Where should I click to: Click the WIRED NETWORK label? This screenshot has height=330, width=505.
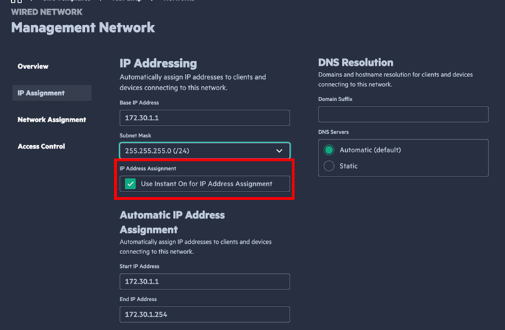[x=47, y=12]
